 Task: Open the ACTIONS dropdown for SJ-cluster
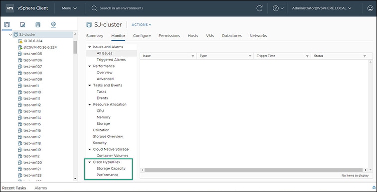click(142, 25)
